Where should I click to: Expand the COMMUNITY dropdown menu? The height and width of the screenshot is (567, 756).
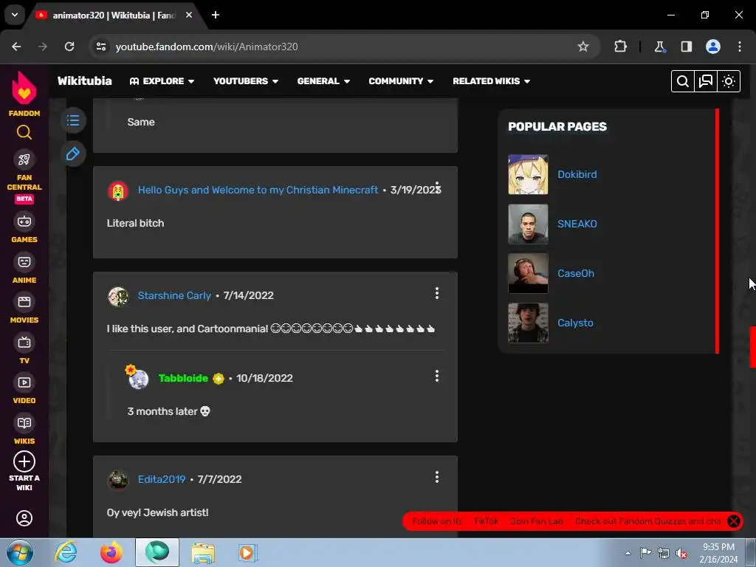[401, 81]
